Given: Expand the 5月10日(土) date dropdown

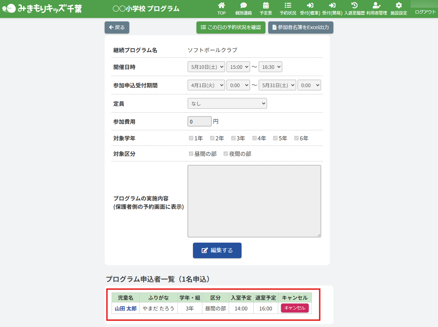Looking at the screenshot, I should (x=206, y=67).
